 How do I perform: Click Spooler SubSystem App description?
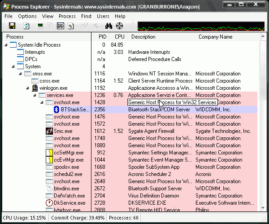click(x=154, y=167)
